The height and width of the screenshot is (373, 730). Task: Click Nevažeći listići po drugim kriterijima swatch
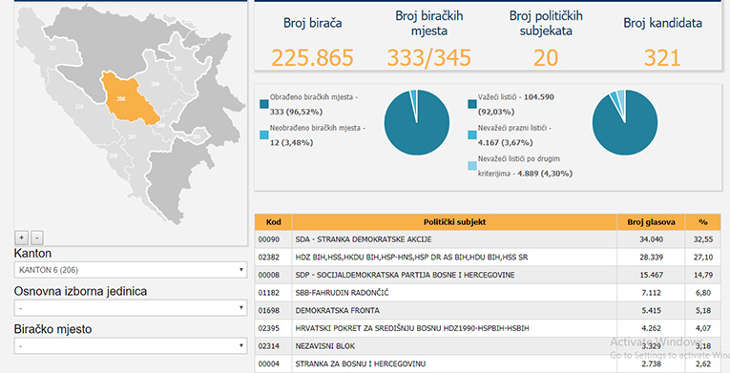point(472,166)
